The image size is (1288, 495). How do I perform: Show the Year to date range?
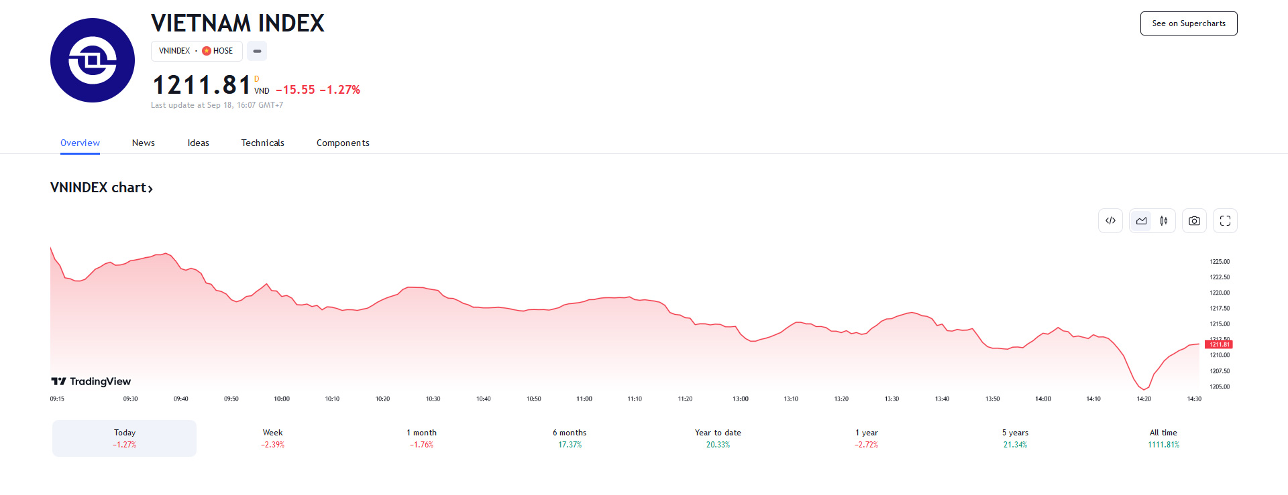point(718,438)
